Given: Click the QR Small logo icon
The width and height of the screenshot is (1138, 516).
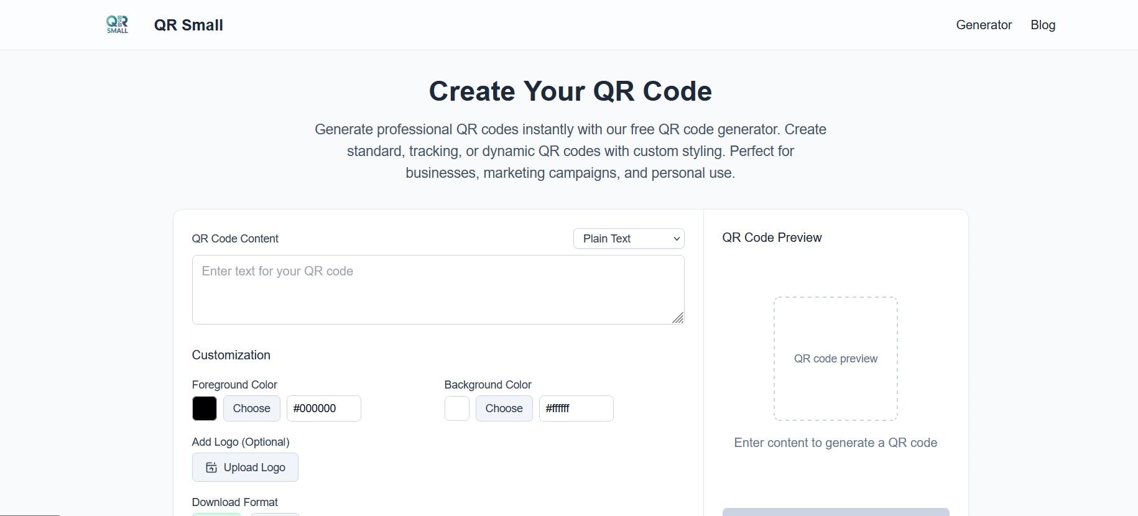Looking at the screenshot, I should (x=117, y=24).
